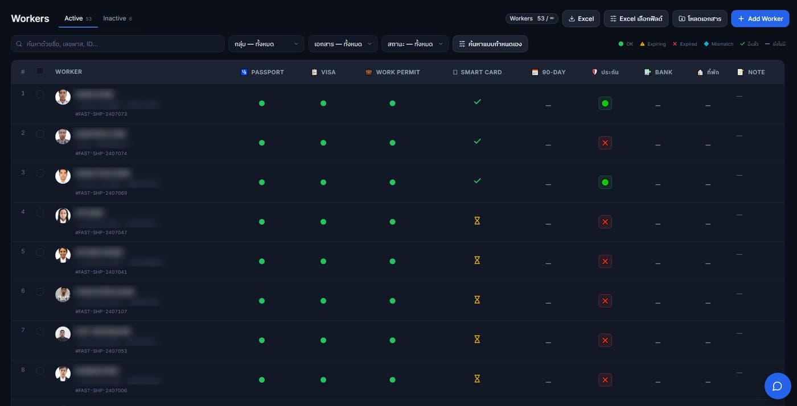Open the chat bubble floating button
The height and width of the screenshot is (406, 797).
coord(777,386)
